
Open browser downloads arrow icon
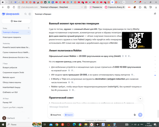[x=156, y=7]
